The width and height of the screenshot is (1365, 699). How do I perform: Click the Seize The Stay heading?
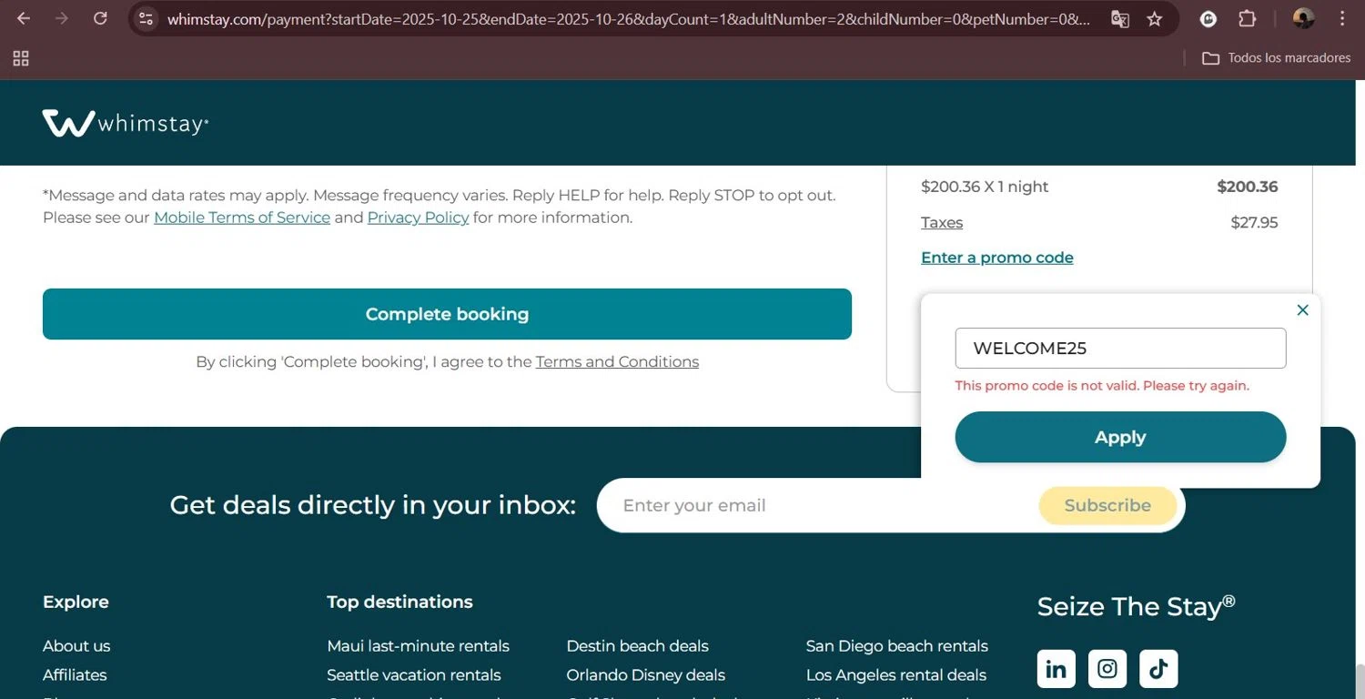click(x=1136, y=606)
